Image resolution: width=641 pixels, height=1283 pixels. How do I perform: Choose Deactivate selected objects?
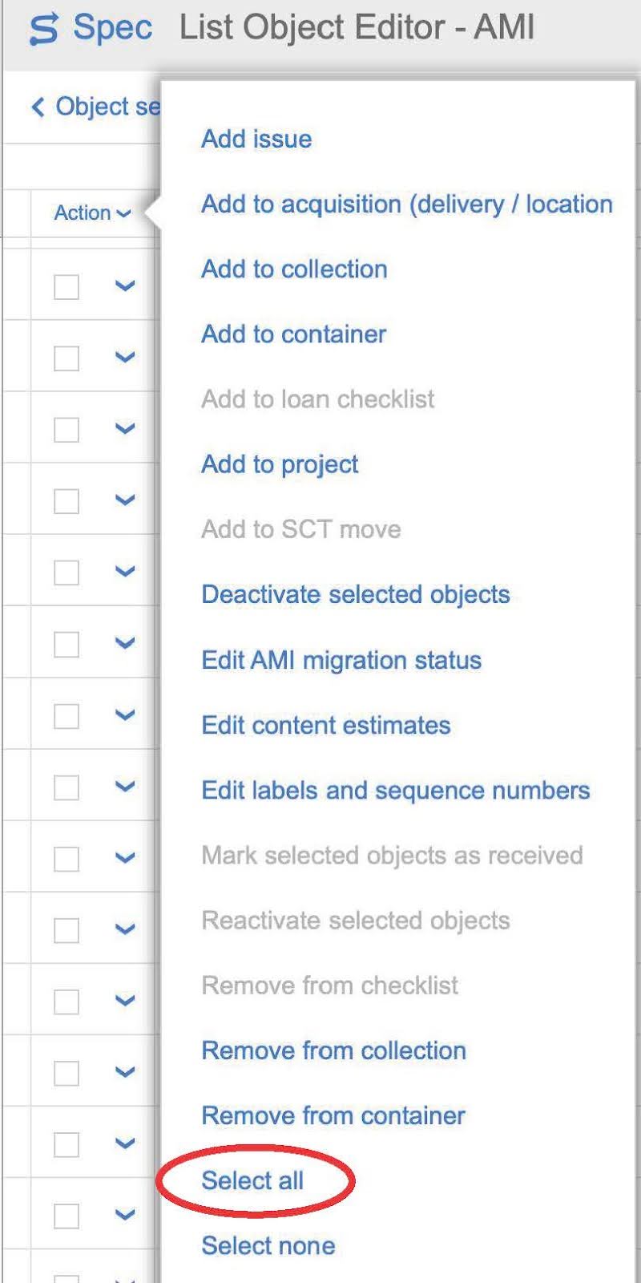click(356, 594)
